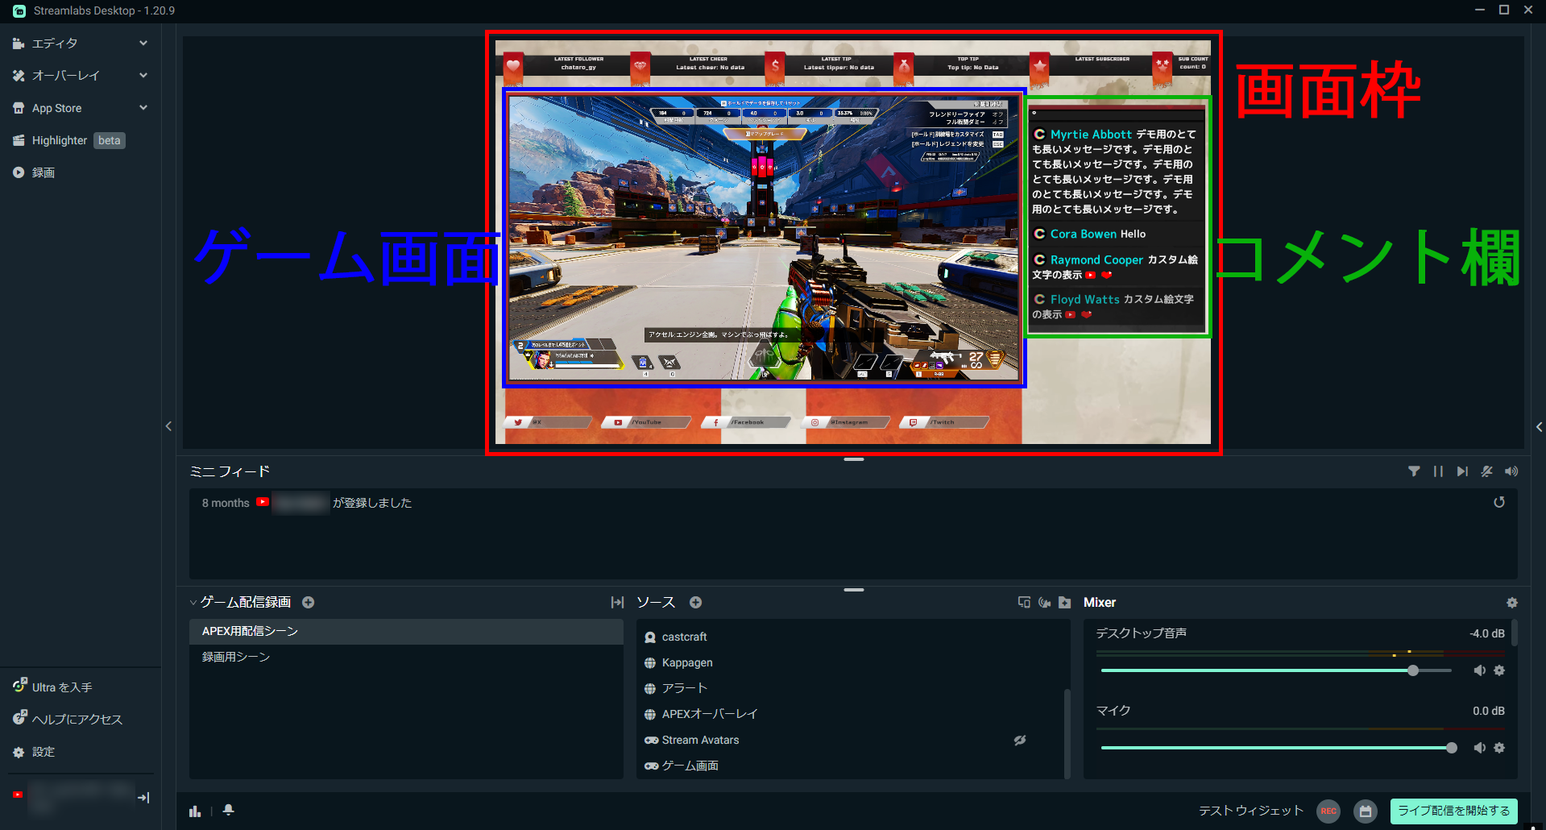Toggle mini feed alert volume icon

click(1511, 471)
